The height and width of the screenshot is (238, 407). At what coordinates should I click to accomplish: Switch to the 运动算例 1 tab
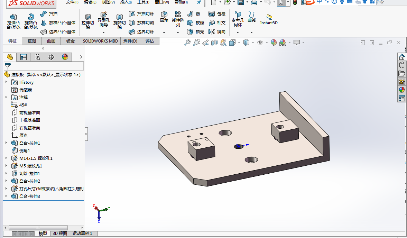pyautogui.click(x=82, y=234)
